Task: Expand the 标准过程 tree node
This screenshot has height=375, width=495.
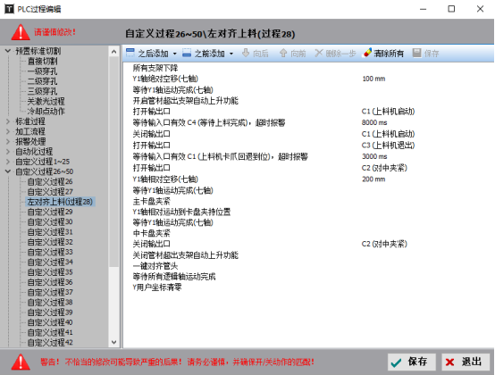Action: [x=8, y=121]
